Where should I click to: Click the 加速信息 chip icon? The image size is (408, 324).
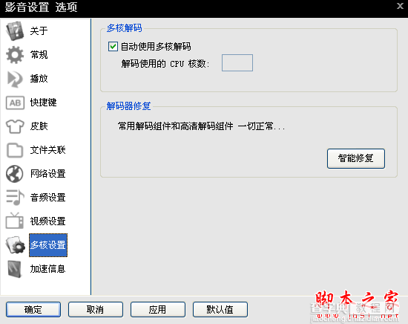pos(15,269)
